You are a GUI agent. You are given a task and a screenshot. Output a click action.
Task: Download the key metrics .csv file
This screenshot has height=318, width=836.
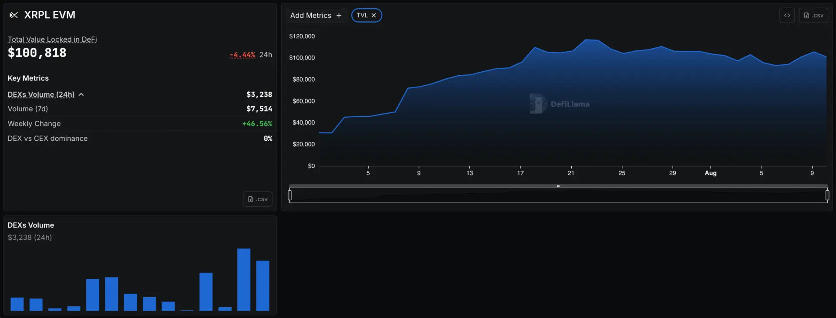pyautogui.click(x=258, y=199)
